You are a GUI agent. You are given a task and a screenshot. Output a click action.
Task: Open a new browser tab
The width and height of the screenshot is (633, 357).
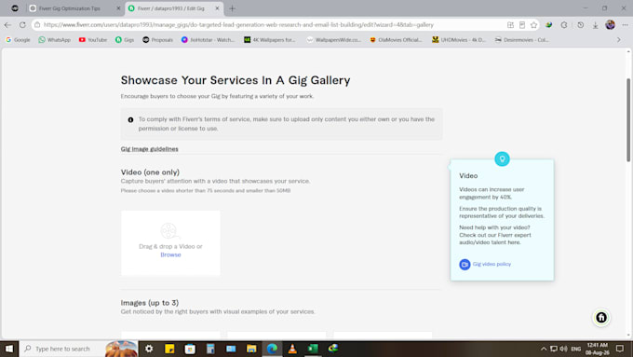coord(232,8)
